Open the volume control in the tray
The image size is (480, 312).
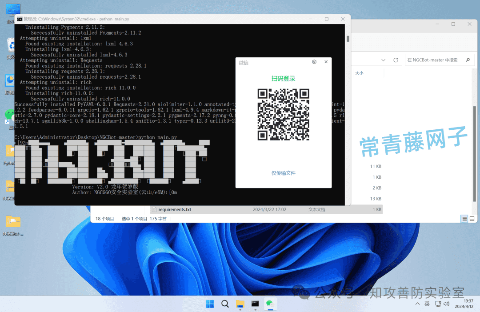tap(447, 304)
